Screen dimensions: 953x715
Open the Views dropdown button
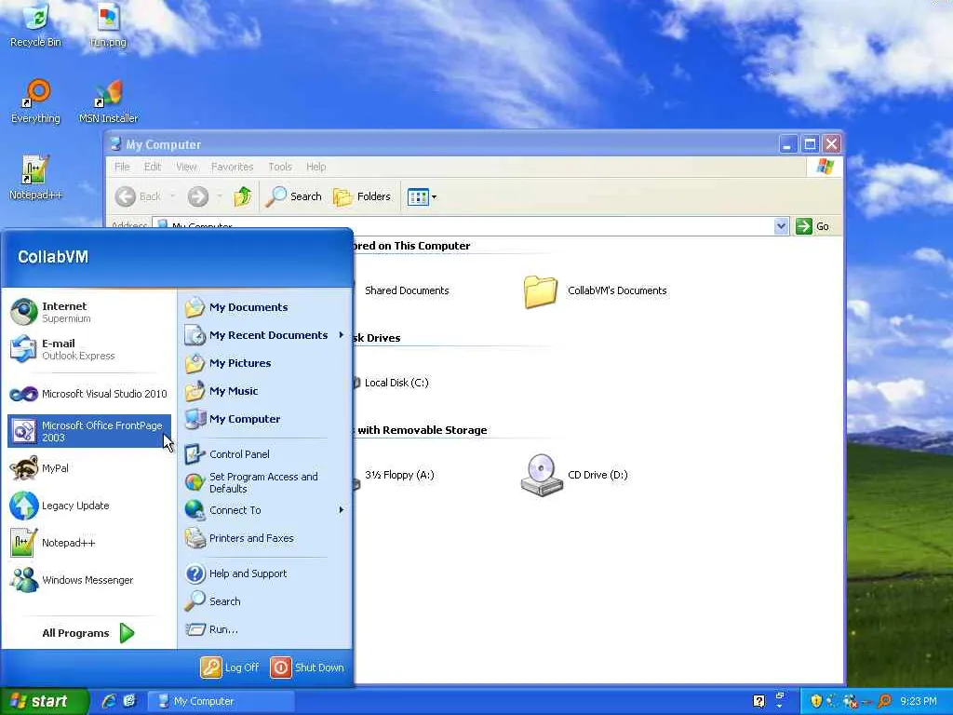(422, 196)
